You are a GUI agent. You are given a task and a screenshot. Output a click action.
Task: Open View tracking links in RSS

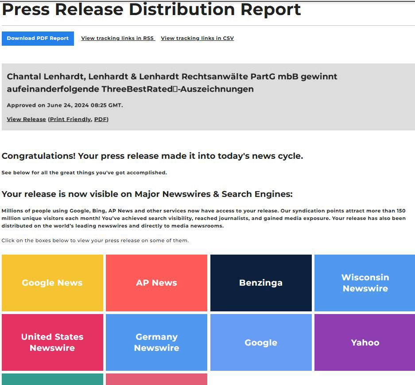(118, 38)
